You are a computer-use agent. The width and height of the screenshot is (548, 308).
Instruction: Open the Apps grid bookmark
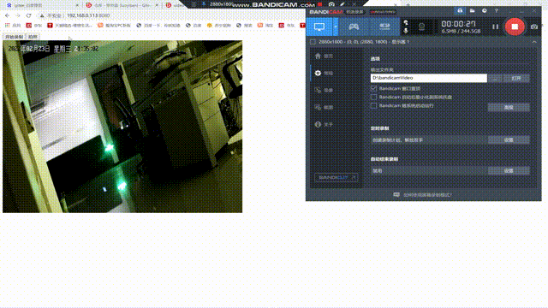coord(13,26)
